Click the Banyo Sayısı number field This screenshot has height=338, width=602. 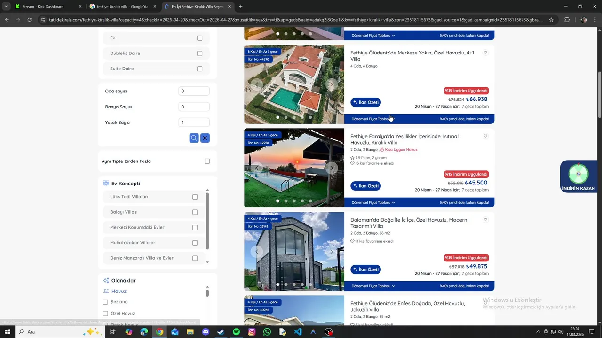tap(194, 107)
